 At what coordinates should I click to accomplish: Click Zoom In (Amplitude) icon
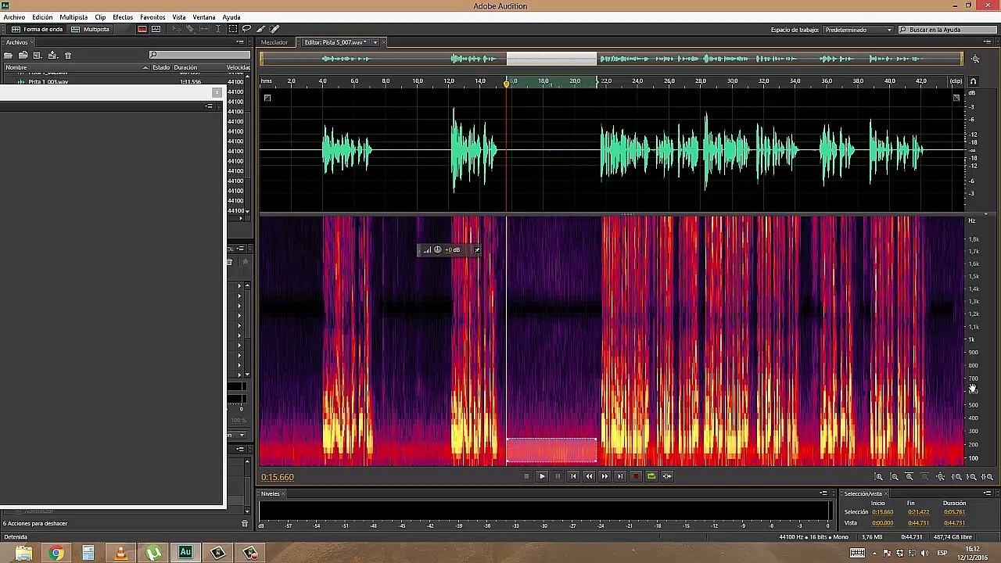(x=879, y=477)
